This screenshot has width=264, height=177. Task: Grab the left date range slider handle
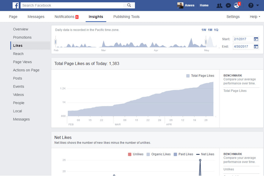pyautogui.click(x=55, y=42)
